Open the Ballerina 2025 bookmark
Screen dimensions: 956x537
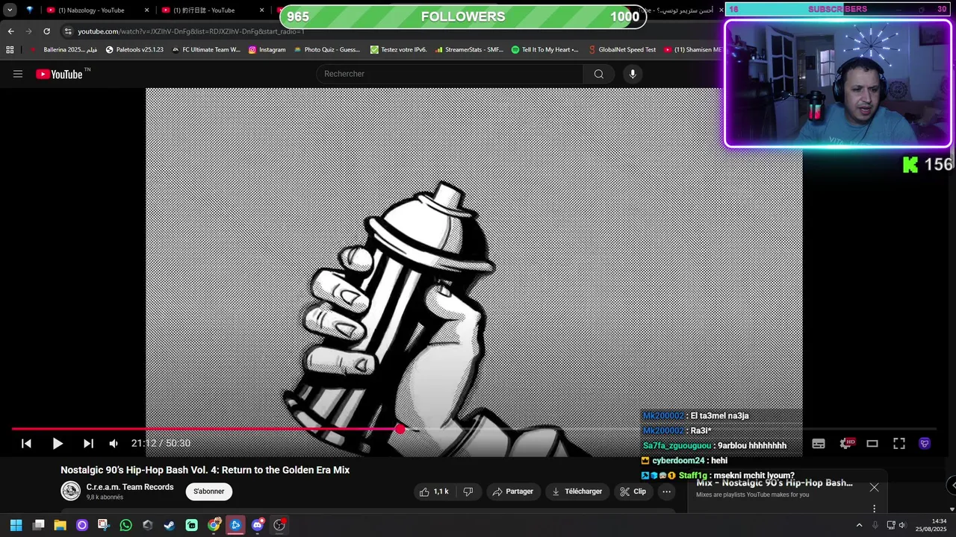click(64, 50)
